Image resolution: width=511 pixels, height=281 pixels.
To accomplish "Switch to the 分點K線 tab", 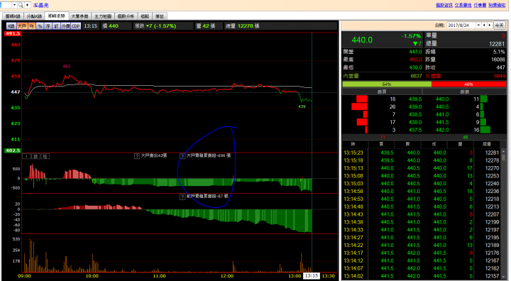I will [x=34, y=16].
